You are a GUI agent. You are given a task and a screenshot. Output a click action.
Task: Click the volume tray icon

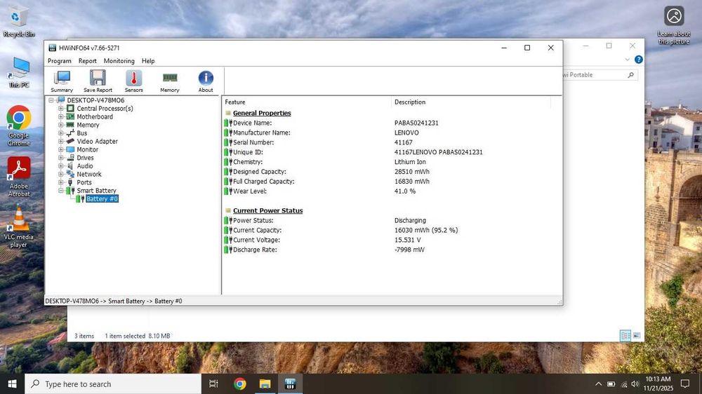[x=635, y=383]
